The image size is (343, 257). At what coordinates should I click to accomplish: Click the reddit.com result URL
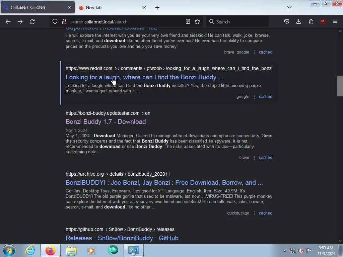(169, 68)
